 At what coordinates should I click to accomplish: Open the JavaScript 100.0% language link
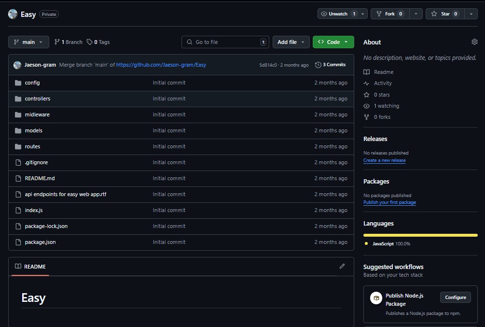391,244
